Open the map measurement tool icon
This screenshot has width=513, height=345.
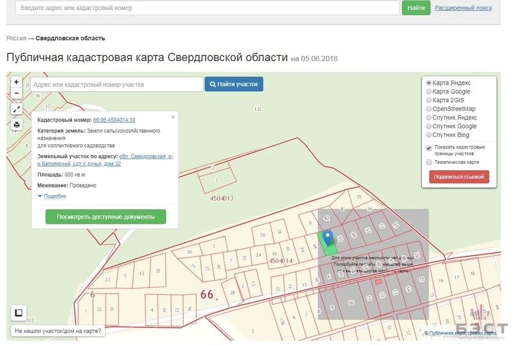[x=19, y=313]
